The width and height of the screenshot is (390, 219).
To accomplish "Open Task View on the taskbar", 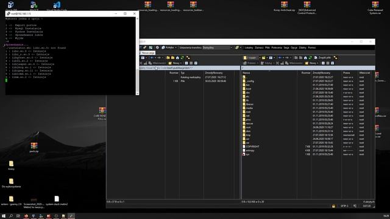I will click(x=18, y=216).
